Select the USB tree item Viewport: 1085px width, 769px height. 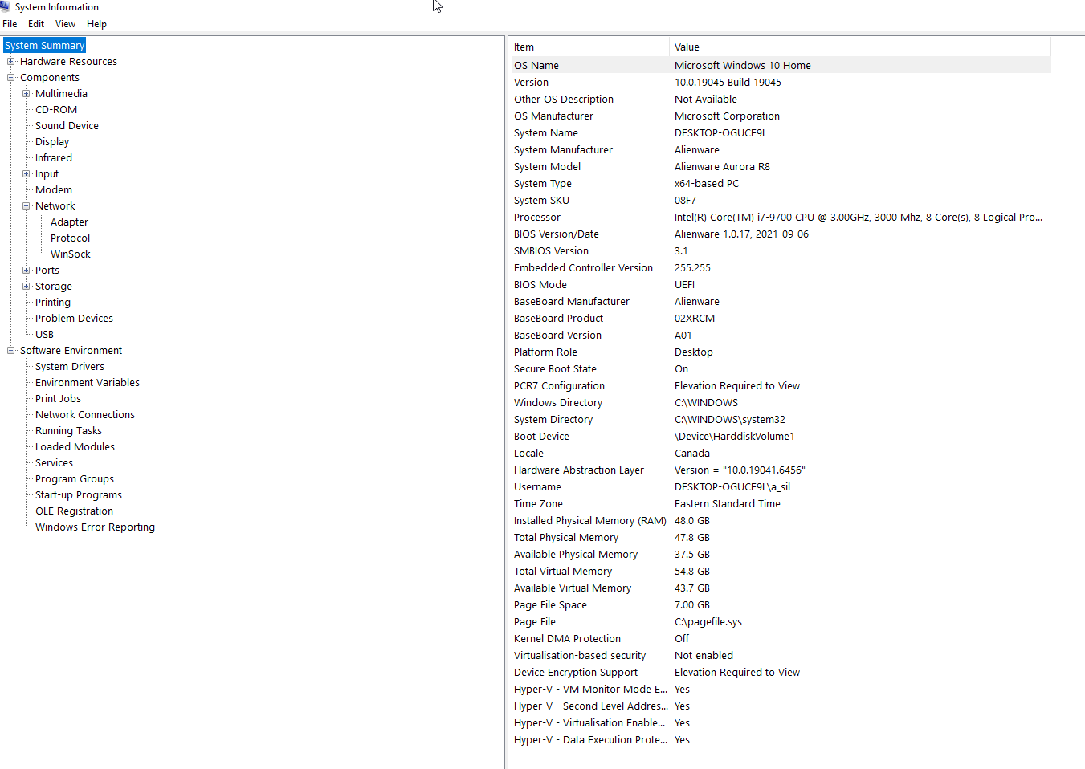[44, 335]
